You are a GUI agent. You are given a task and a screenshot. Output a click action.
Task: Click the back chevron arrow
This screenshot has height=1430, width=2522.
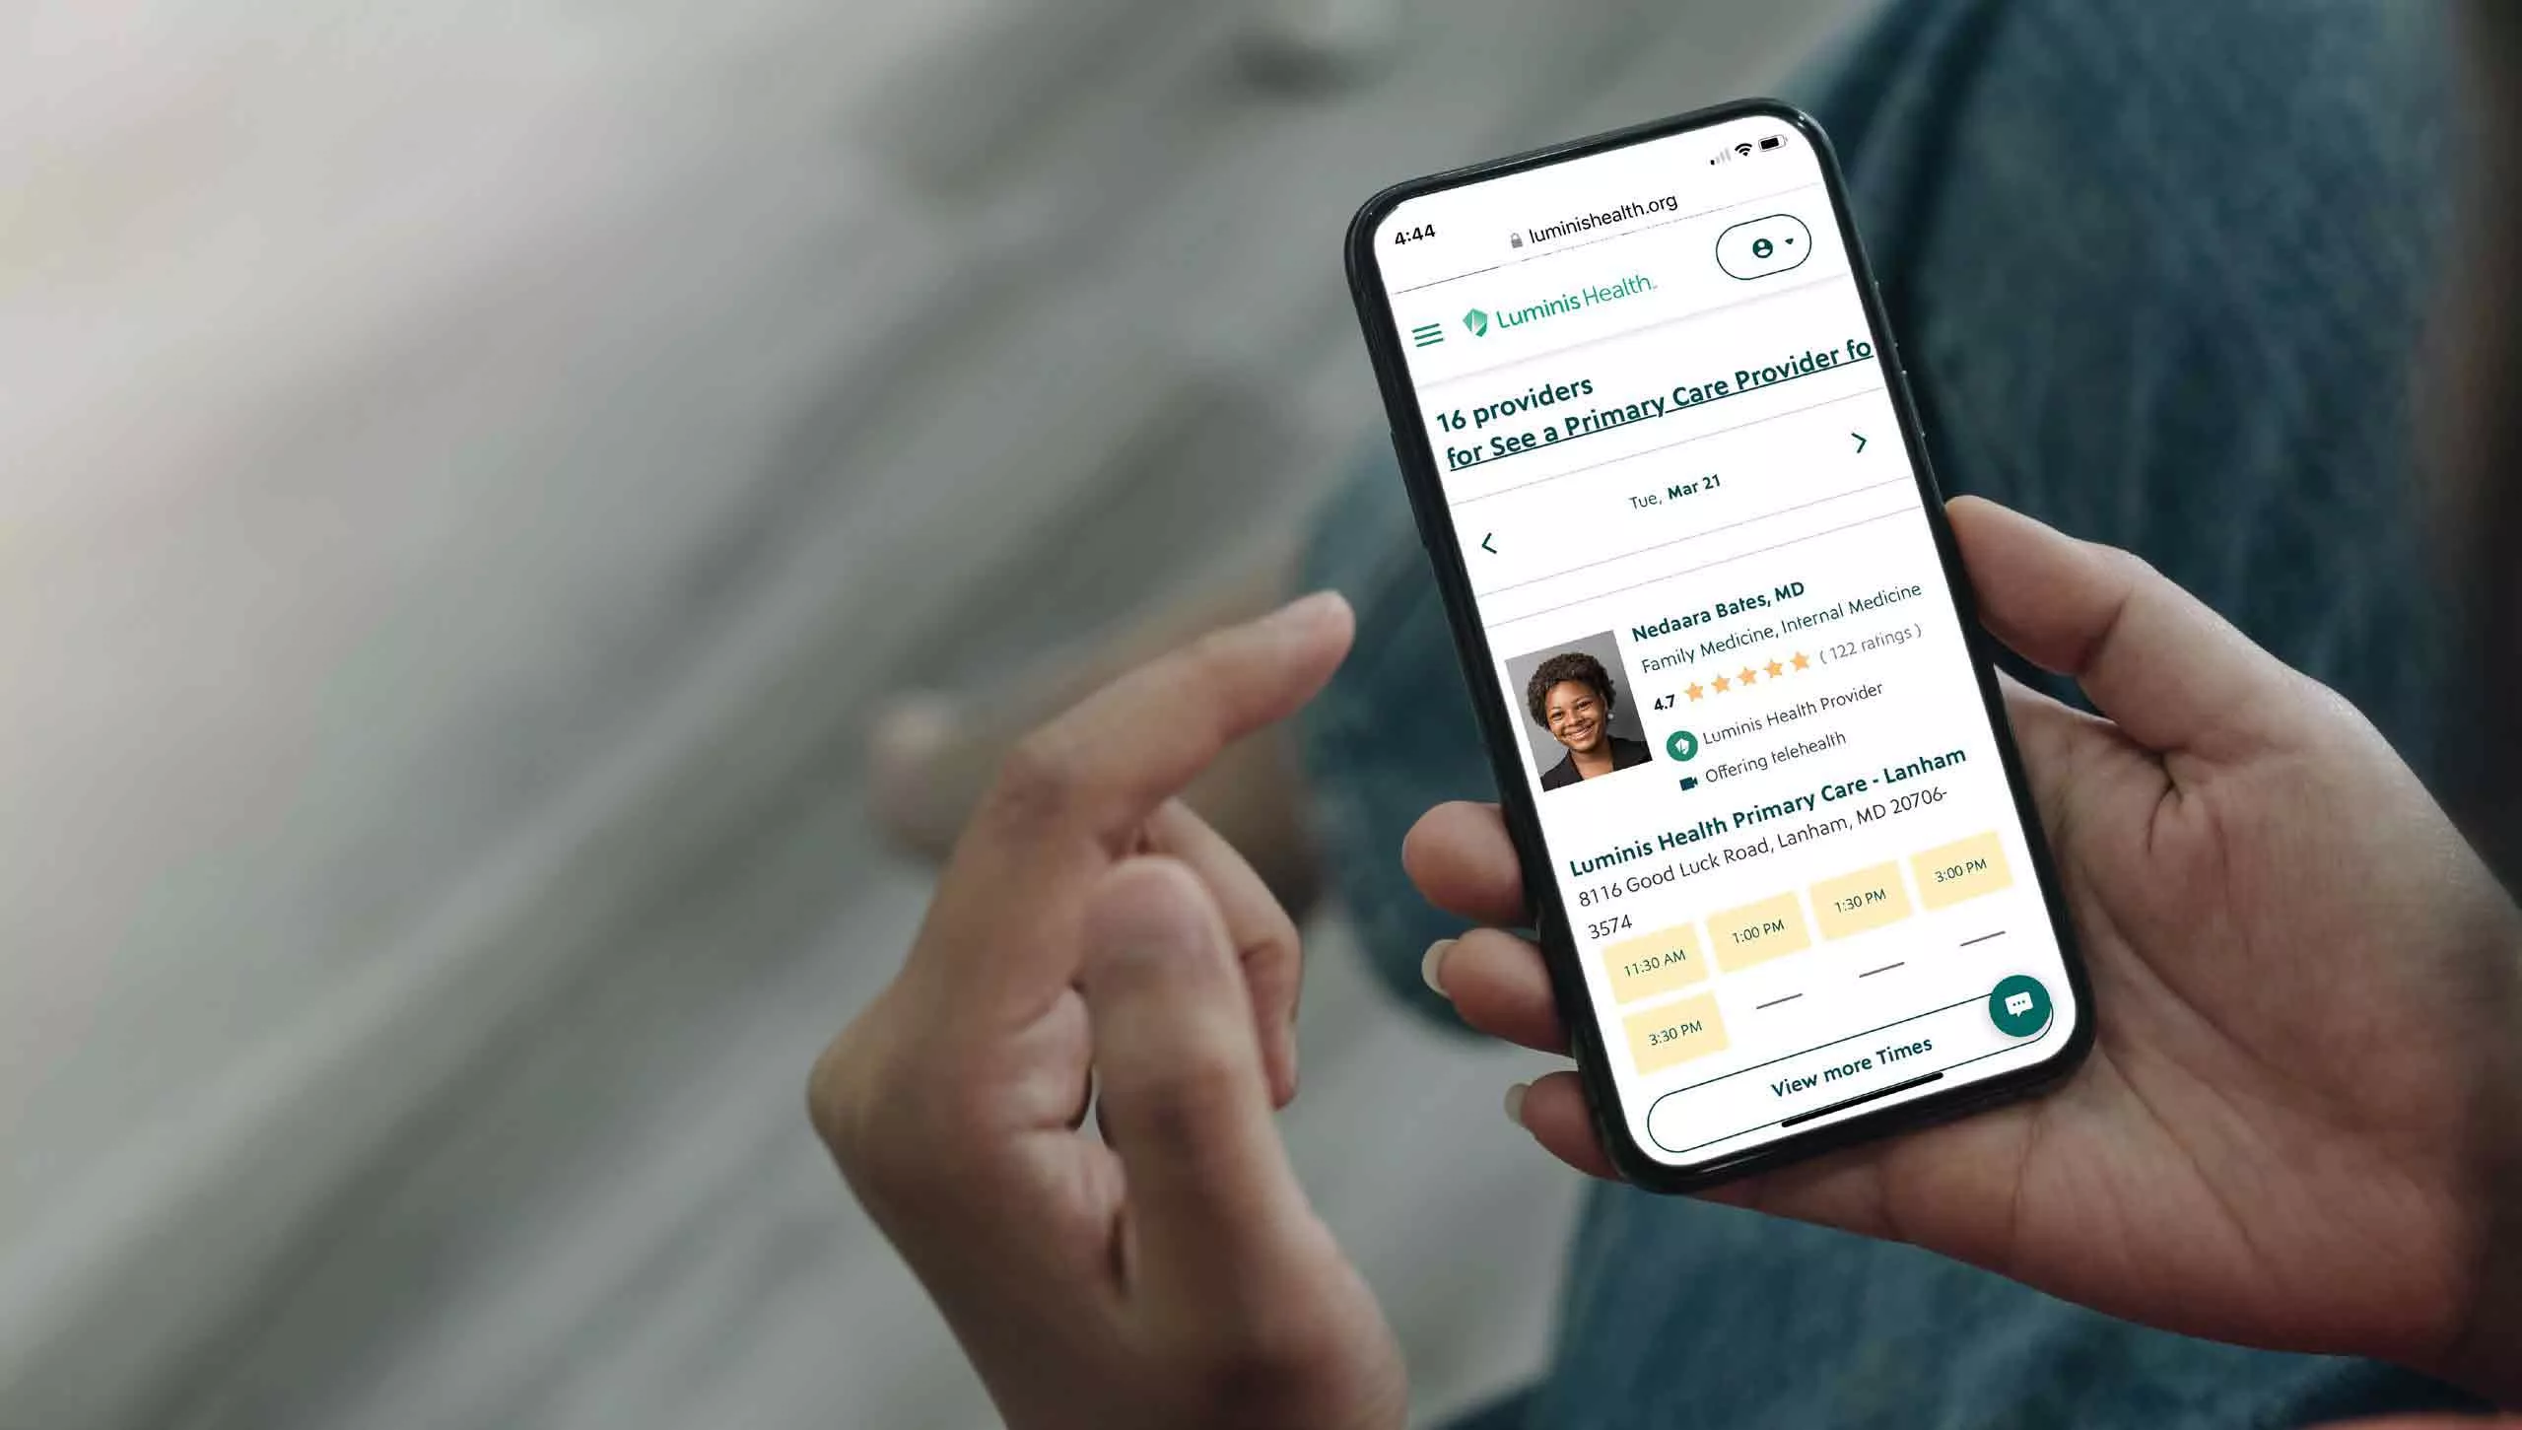(1486, 542)
